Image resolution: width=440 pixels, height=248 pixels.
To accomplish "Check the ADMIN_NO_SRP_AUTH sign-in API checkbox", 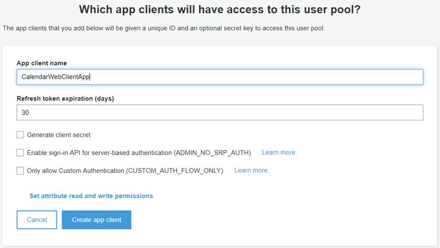I will 20,153.
